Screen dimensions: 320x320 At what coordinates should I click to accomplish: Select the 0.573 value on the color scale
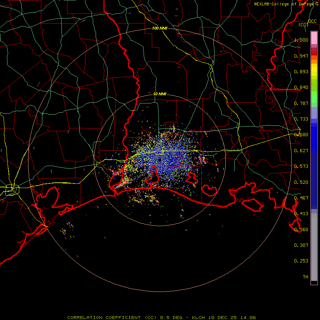[301, 166]
